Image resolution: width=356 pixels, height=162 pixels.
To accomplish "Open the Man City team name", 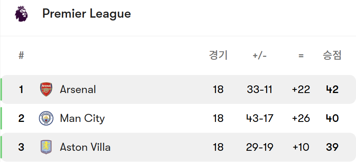I will point(82,118).
